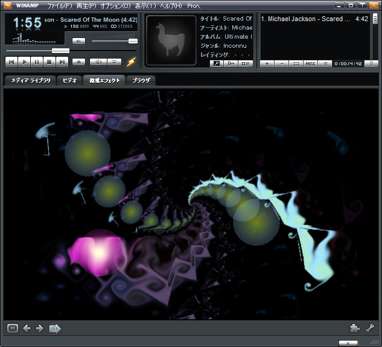Click the Eject button to open a file
The image size is (382, 347).
tap(78, 62)
